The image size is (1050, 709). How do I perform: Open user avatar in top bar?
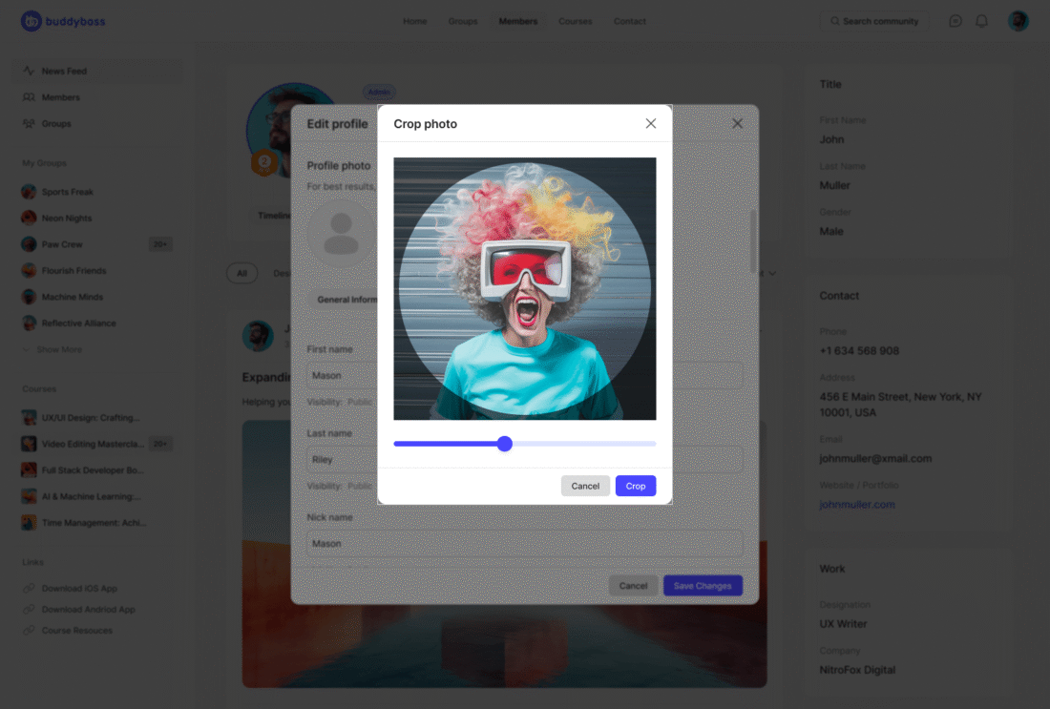tap(1018, 21)
